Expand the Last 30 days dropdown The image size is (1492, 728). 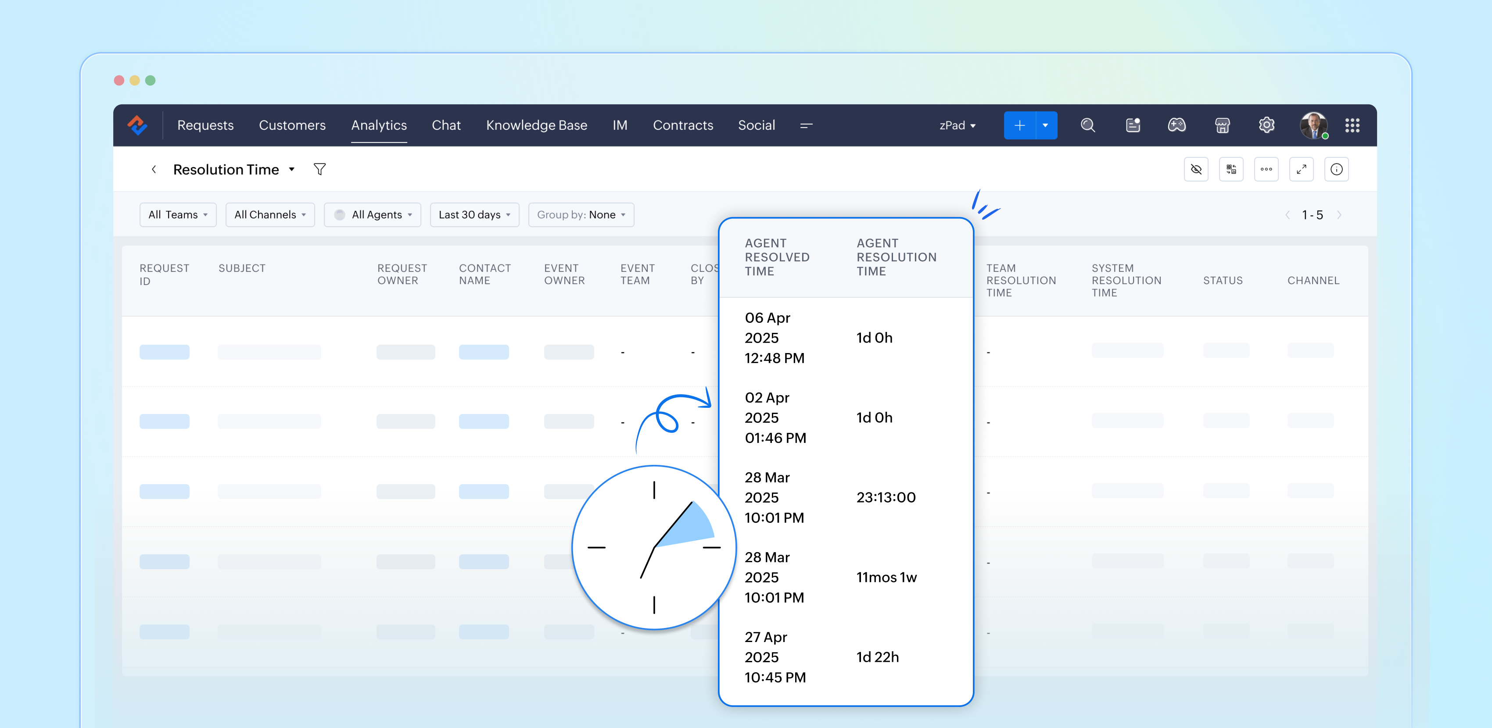pos(474,215)
